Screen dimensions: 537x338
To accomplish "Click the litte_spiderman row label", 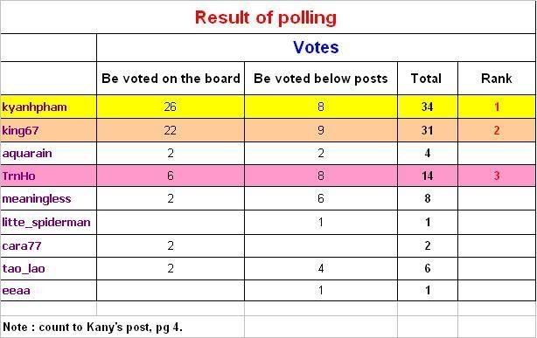I will [x=49, y=223].
